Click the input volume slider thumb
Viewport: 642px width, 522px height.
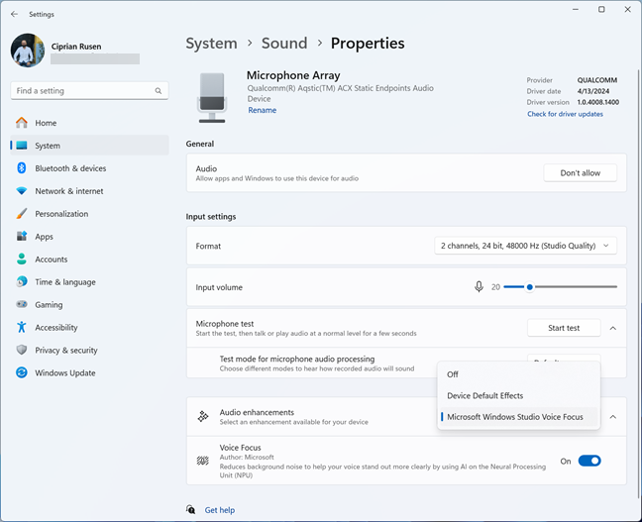coord(529,287)
